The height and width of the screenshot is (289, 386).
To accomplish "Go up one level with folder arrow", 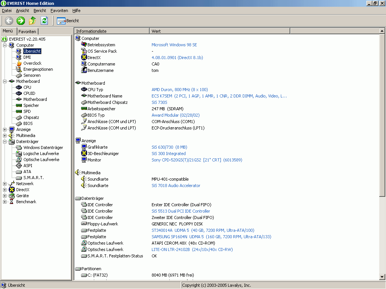I will (32, 21).
